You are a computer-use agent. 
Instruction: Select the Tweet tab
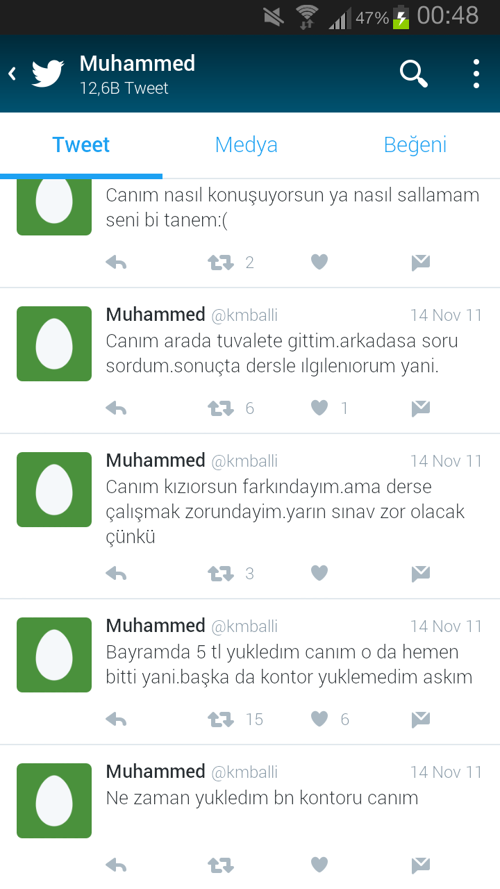click(81, 144)
